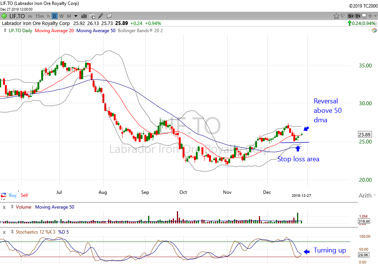
Task: Switch to the M (monthly) timeframe
Action: (69, 16)
